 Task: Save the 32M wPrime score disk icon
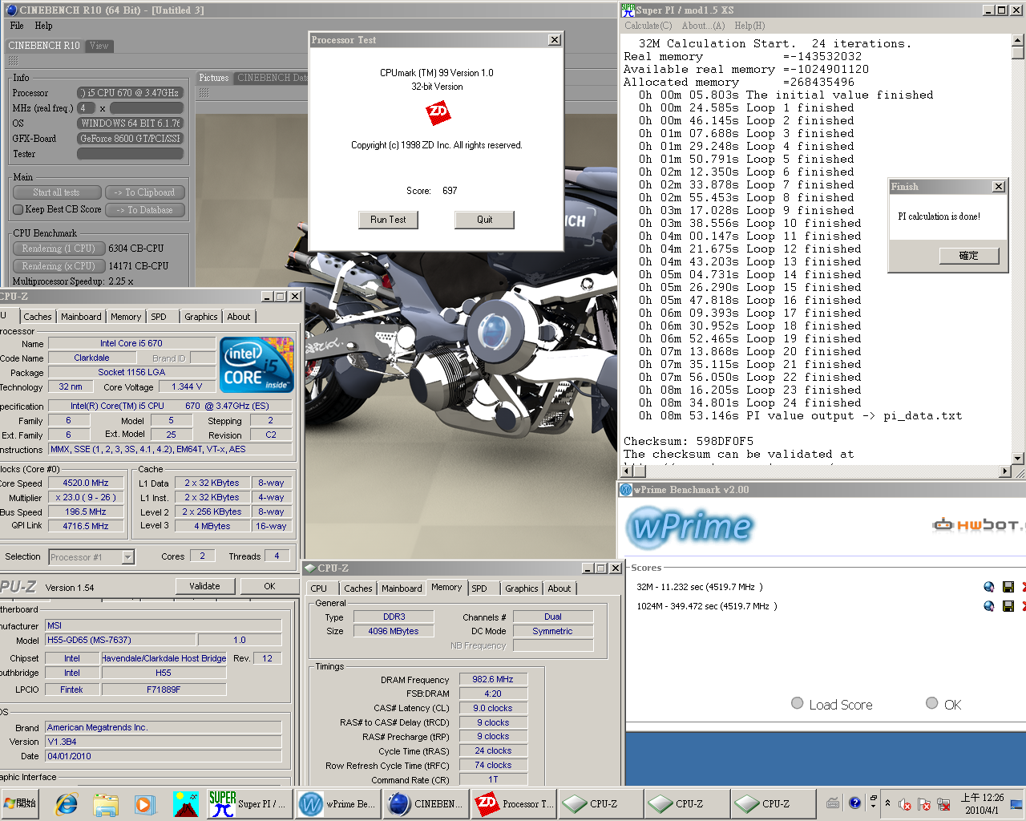pos(1008,587)
